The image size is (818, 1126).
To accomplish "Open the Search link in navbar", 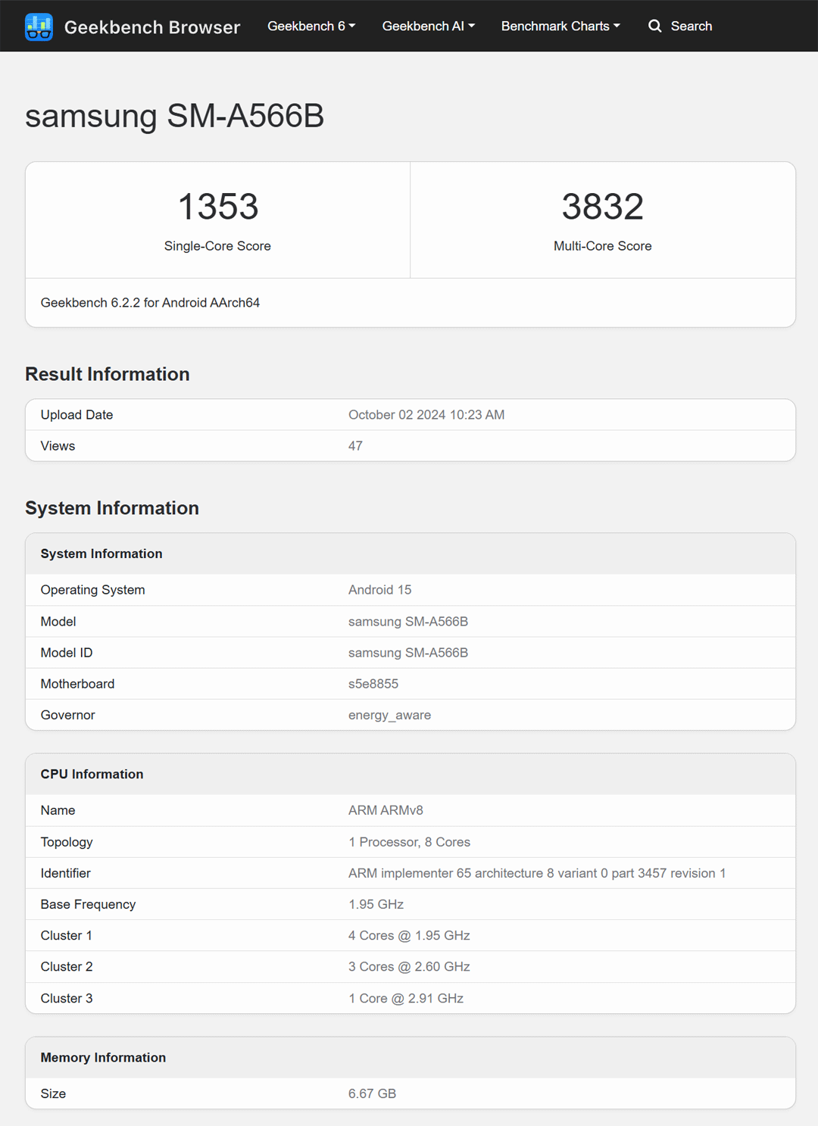I will (680, 26).
